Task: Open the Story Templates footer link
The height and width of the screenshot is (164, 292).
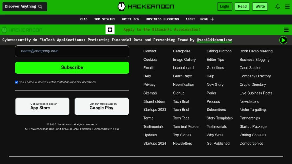Action: click(x=220, y=118)
